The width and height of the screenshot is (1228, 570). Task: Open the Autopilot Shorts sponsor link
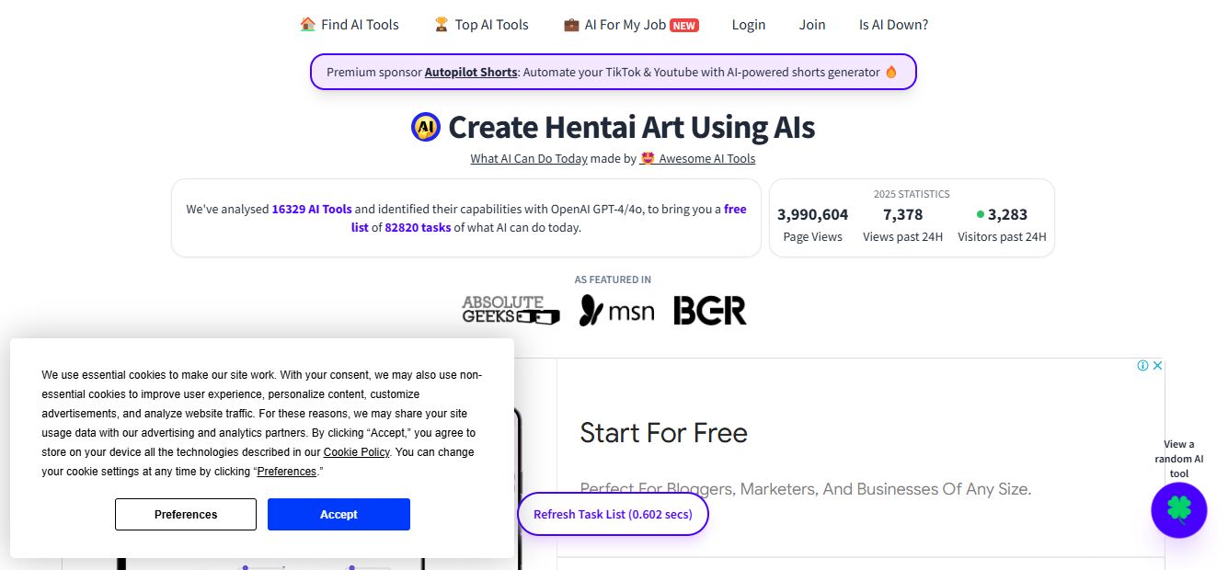point(471,72)
